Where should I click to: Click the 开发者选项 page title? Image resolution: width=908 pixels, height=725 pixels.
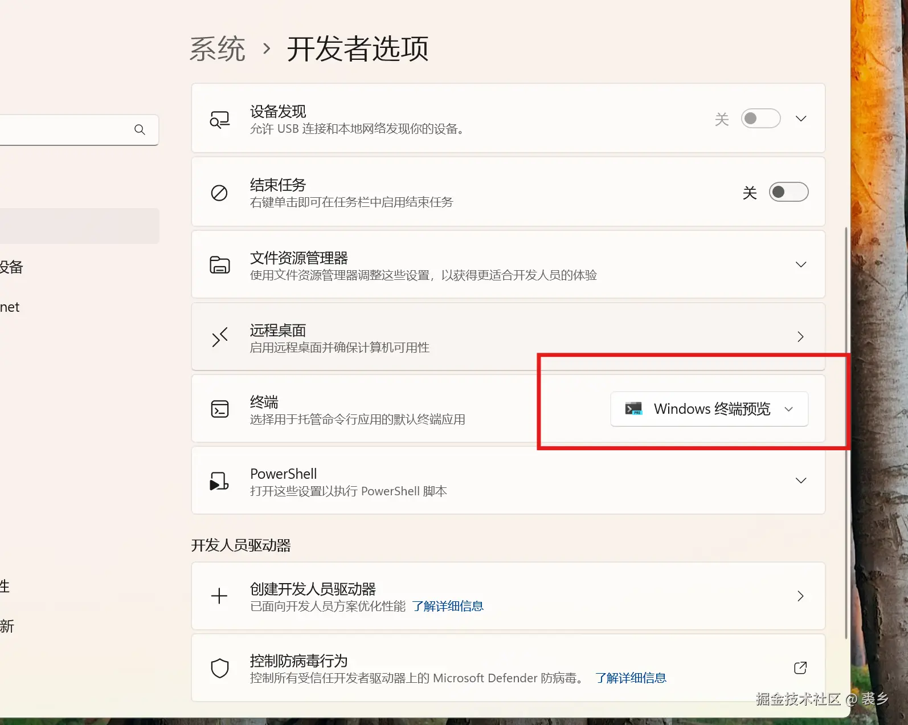coord(358,48)
